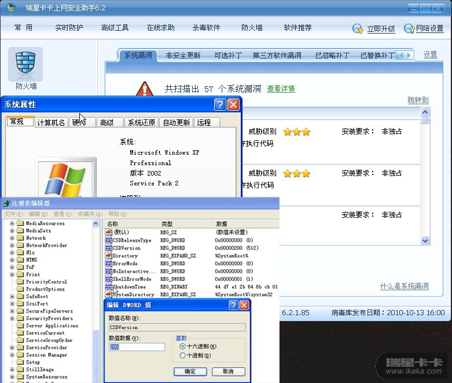452x383 pixels.
Task: Select the Directory string value icon
Action: coord(108,256)
